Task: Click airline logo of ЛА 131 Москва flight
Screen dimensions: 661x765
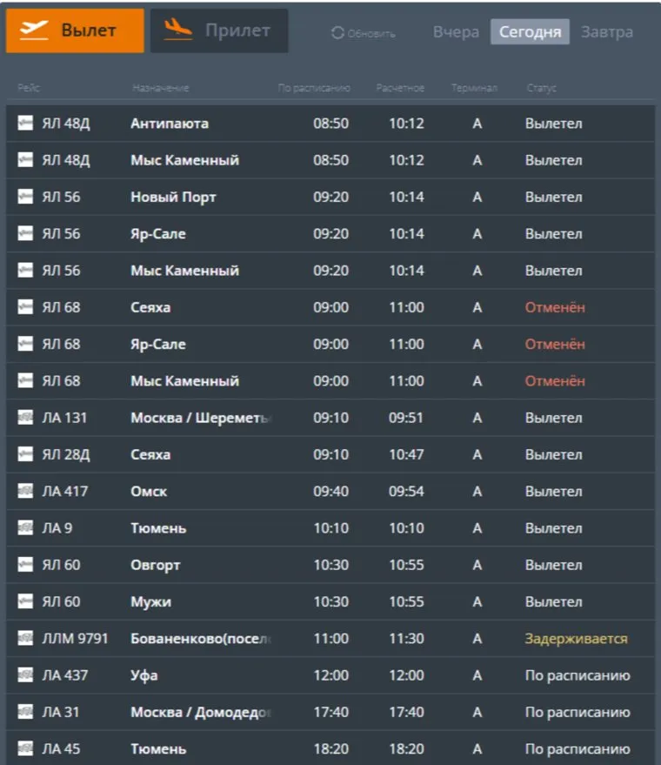Action: (25, 418)
